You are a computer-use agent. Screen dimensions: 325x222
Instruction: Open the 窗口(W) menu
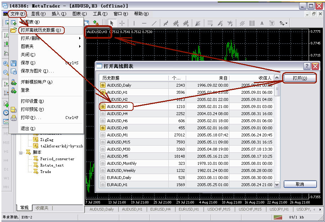point(121,14)
